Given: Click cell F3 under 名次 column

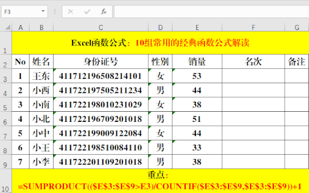Looking at the screenshot, I should click(x=253, y=76).
